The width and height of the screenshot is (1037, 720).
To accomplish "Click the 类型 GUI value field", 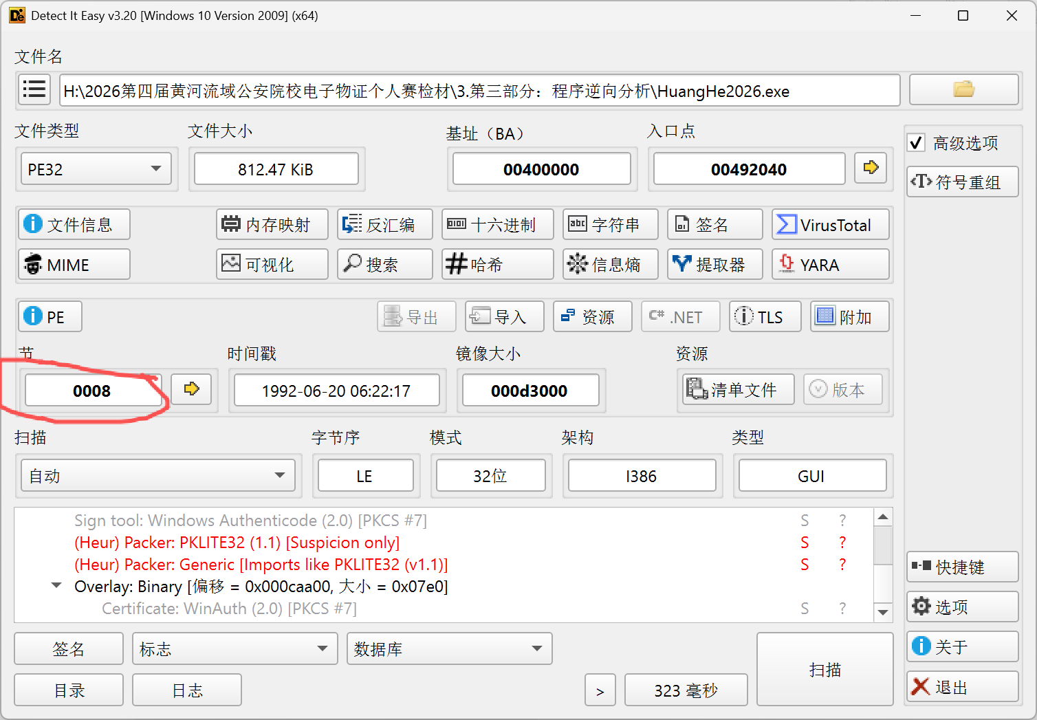I will point(812,476).
